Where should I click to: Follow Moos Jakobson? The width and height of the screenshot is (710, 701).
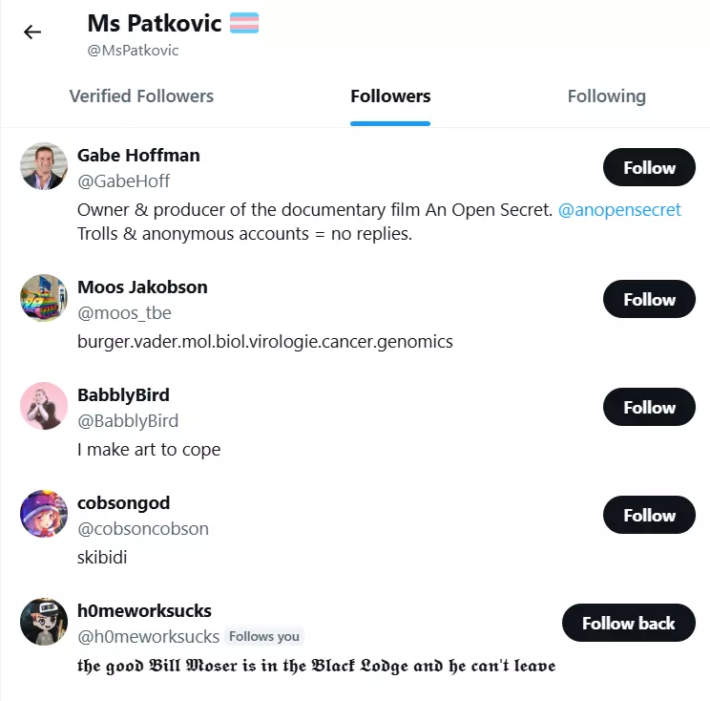(x=649, y=300)
